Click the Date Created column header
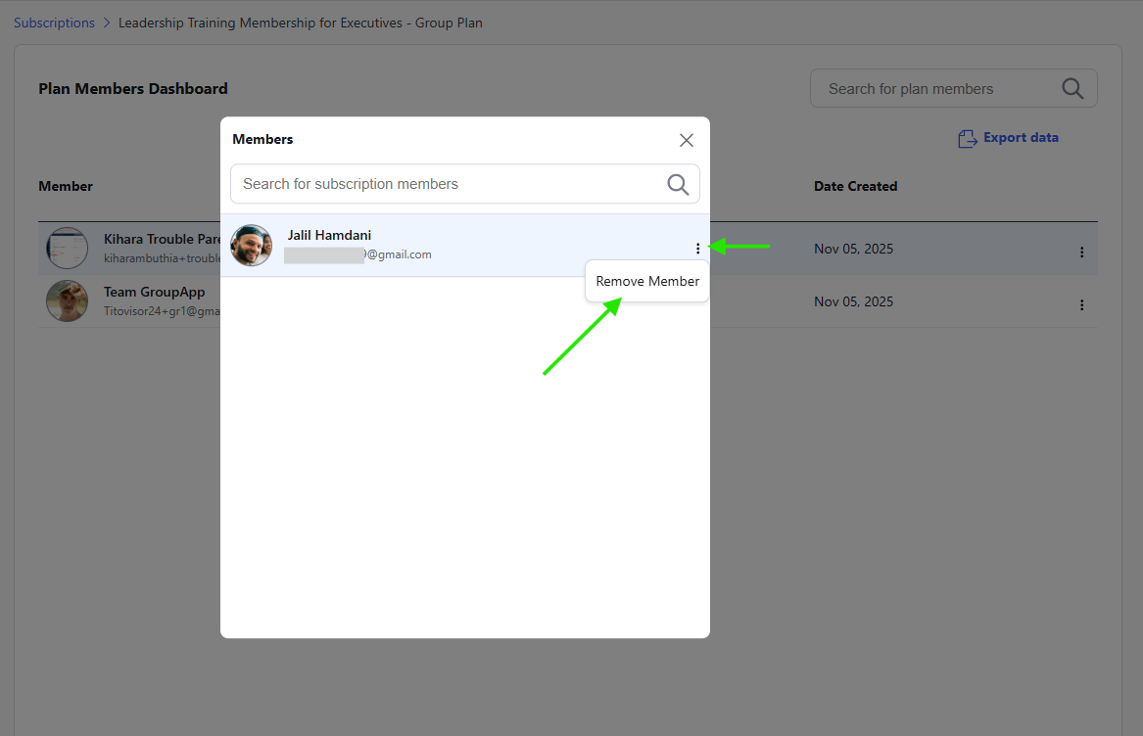The image size is (1143, 736). click(x=855, y=186)
